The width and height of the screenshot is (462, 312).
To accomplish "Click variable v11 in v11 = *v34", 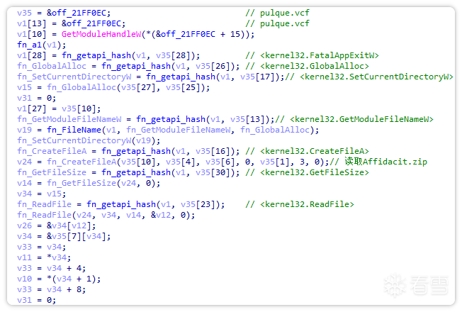I will (24, 257).
